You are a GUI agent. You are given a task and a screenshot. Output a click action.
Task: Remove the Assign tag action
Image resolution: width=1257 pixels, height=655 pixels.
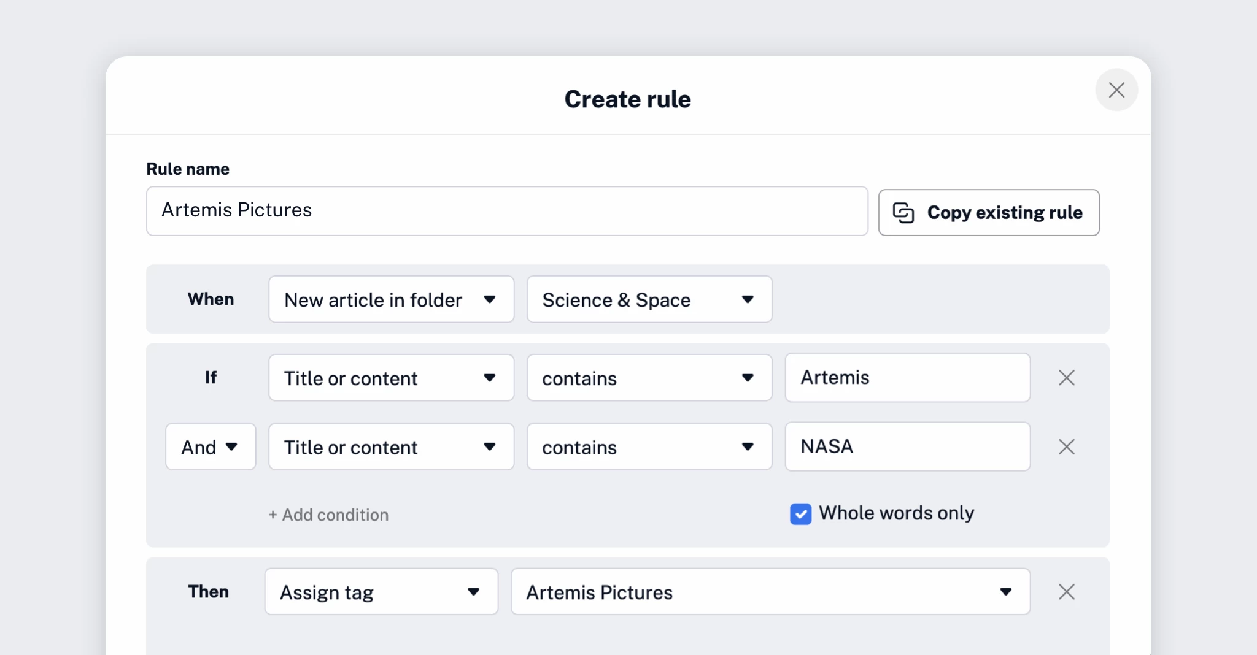pyautogui.click(x=1067, y=592)
